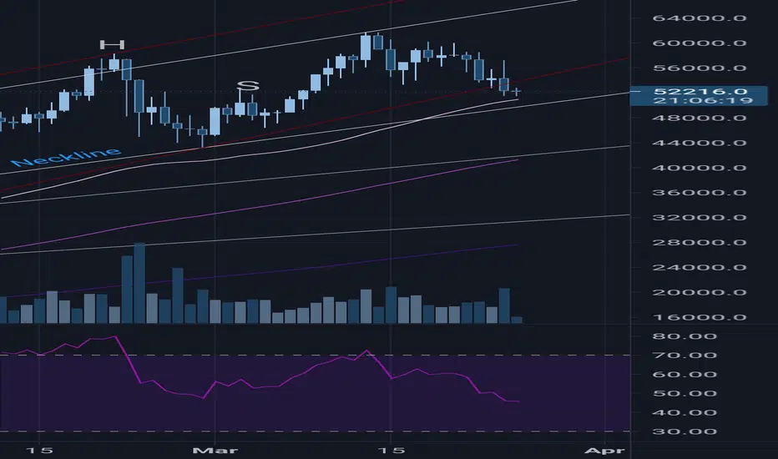
Task: Click the 24000.0 price axis label
Action: click(700, 267)
